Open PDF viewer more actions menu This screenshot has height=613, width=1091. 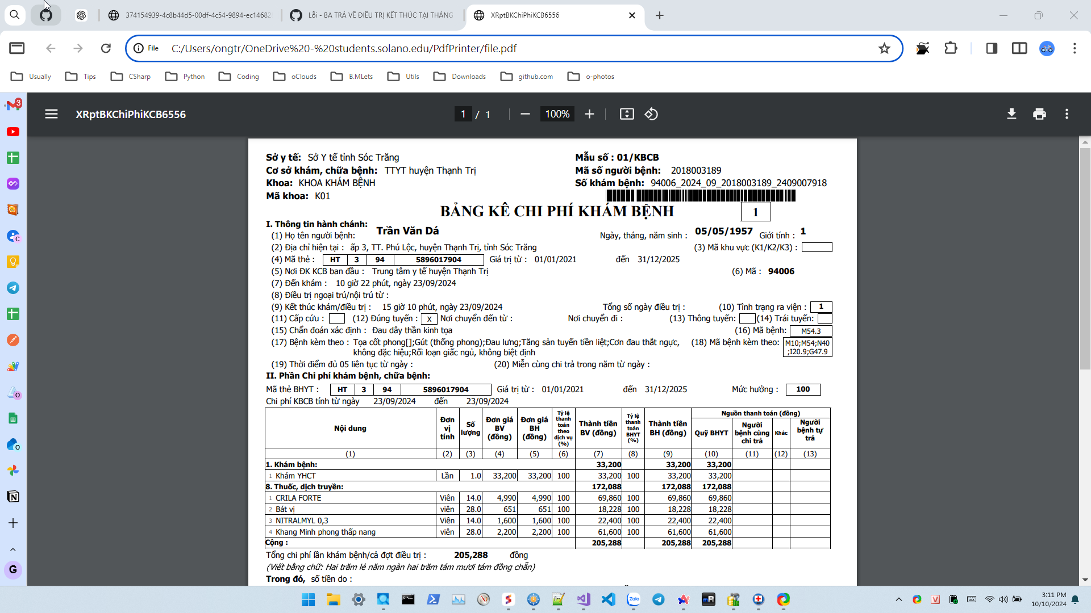[1067, 114]
